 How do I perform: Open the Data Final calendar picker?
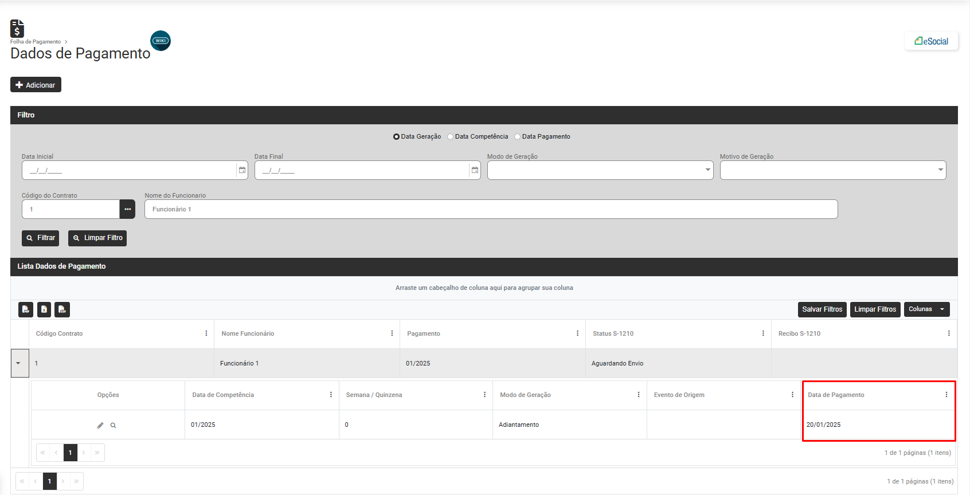pyautogui.click(x=475, y=170)
